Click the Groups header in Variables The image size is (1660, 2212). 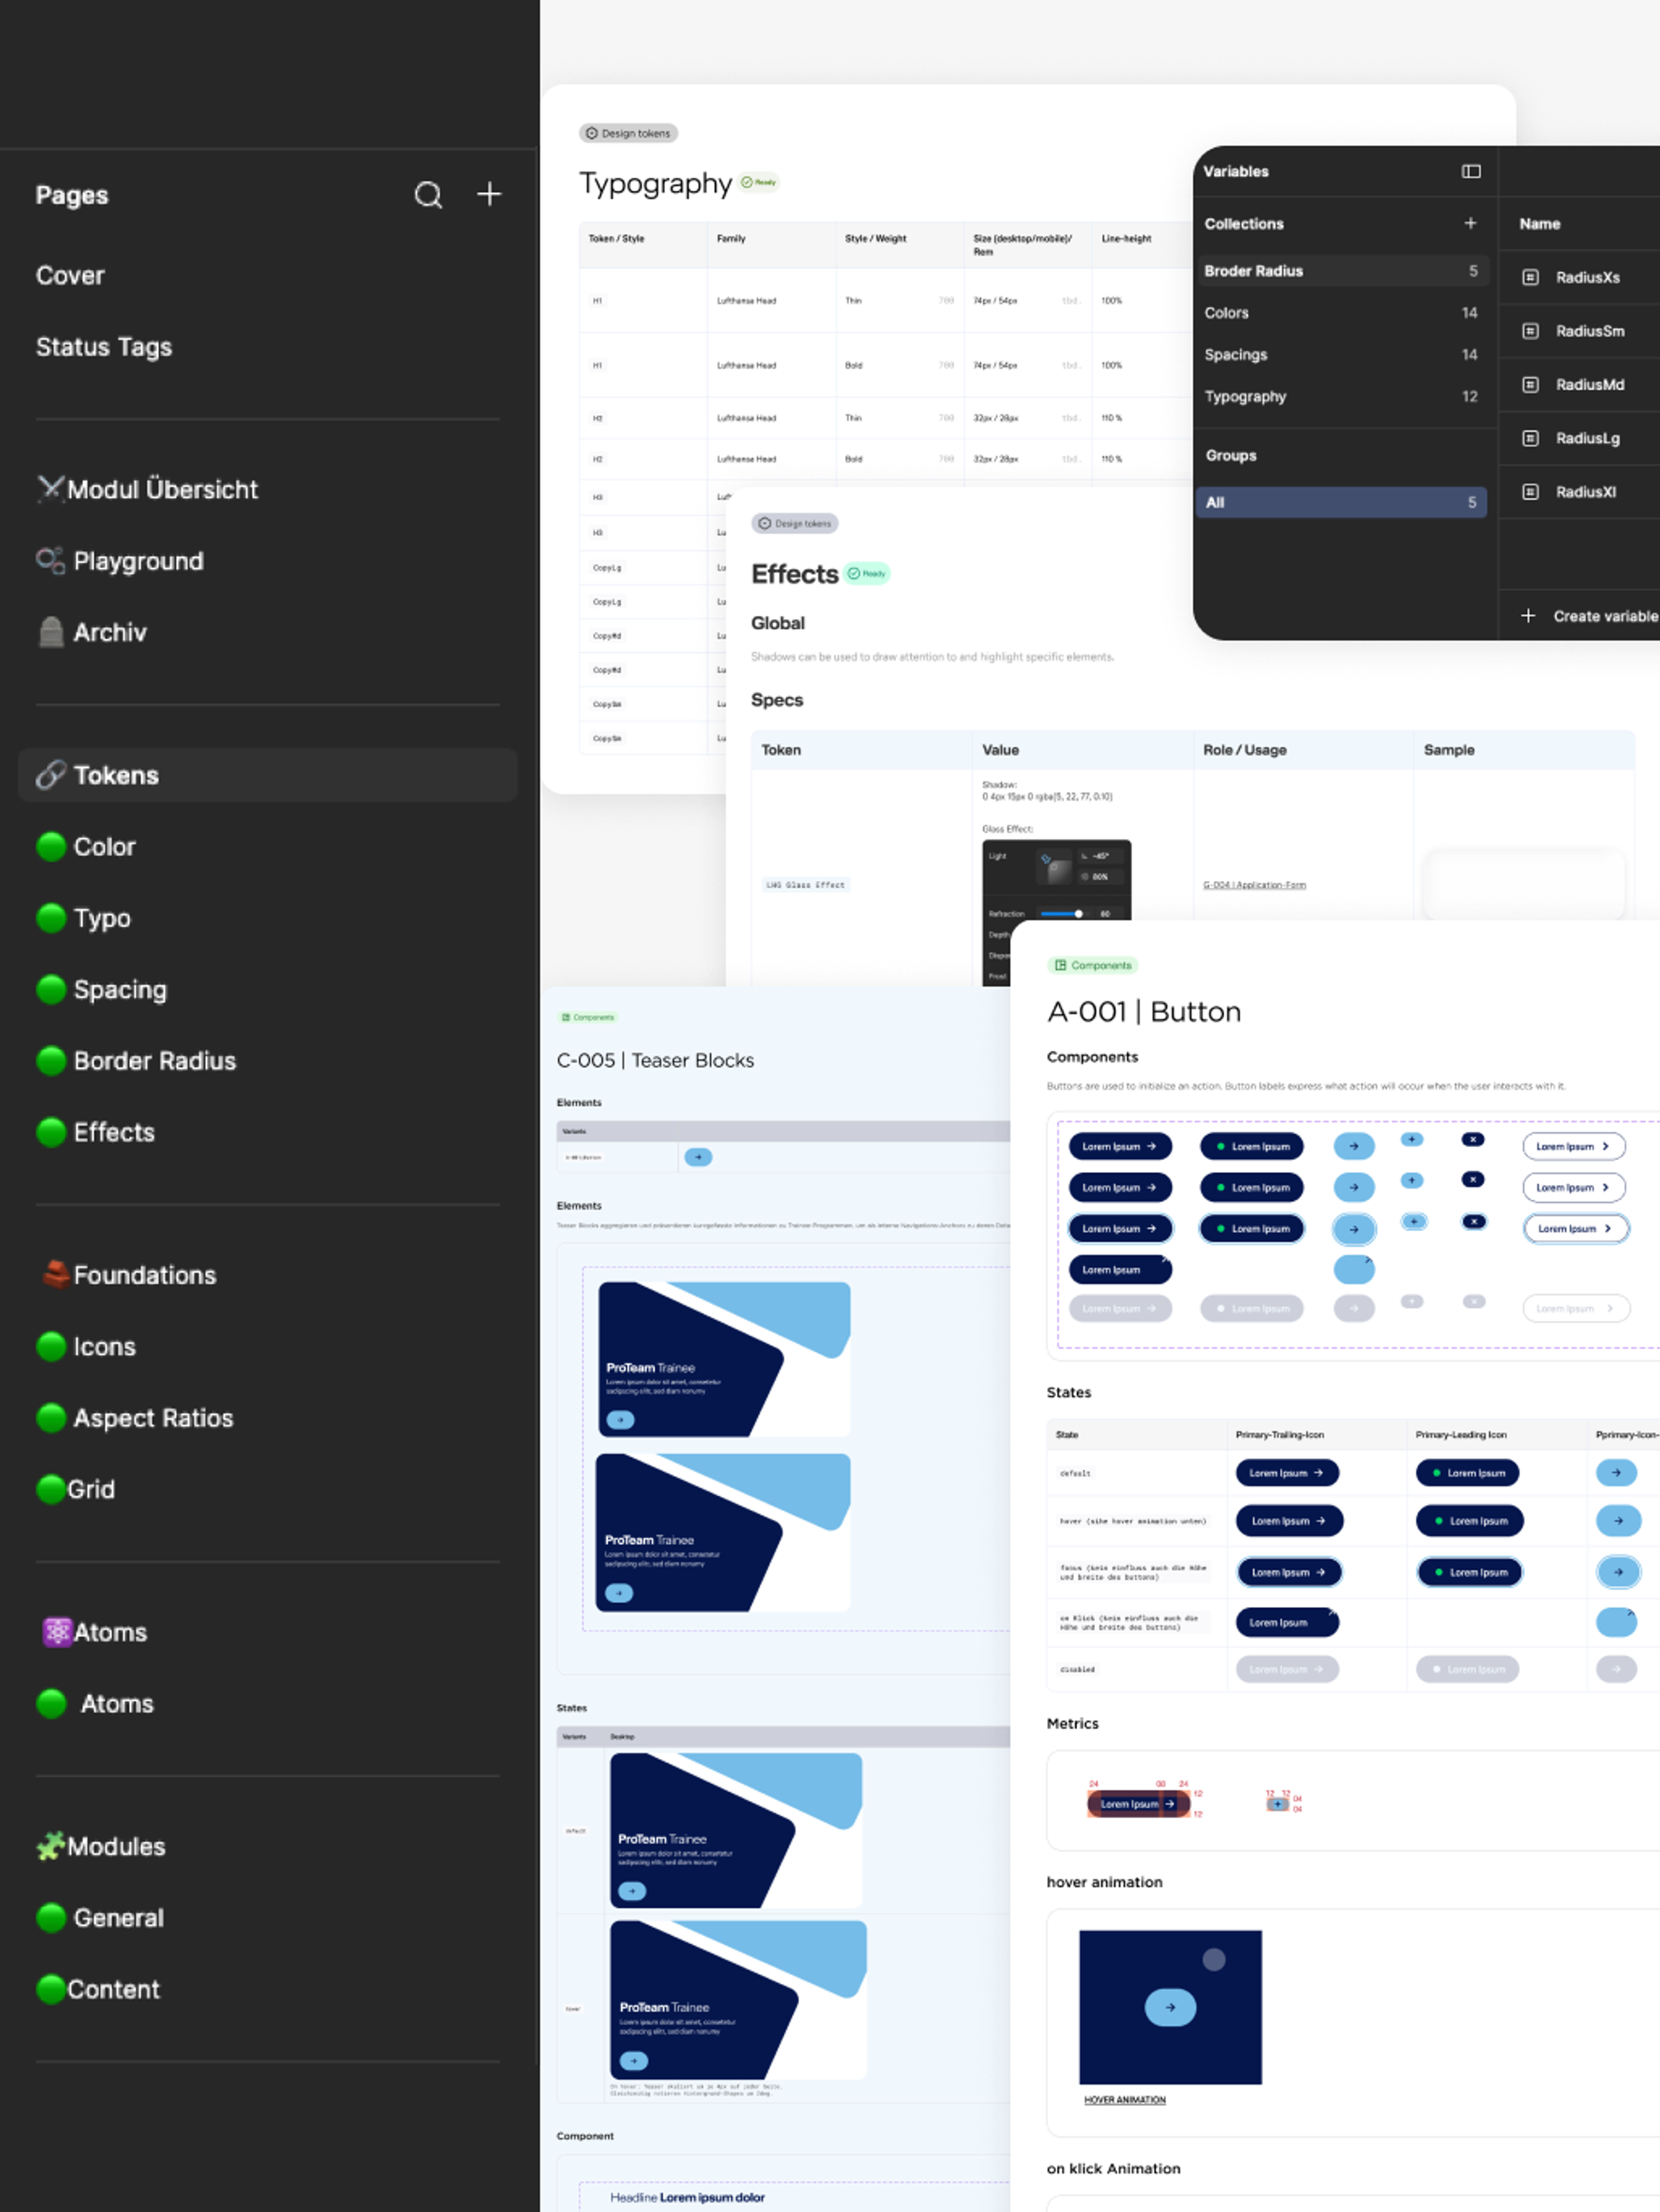pyautogui.click(x=1230, y=455)
